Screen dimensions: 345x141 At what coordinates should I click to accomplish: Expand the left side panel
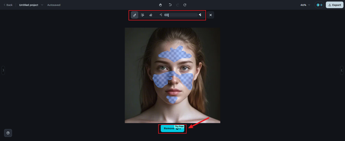point(3,70)
